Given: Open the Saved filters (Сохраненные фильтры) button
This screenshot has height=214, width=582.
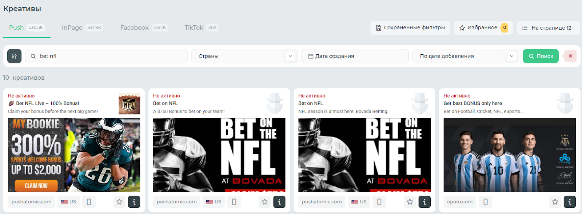Looking at the screenshot, I should (410, 28).
